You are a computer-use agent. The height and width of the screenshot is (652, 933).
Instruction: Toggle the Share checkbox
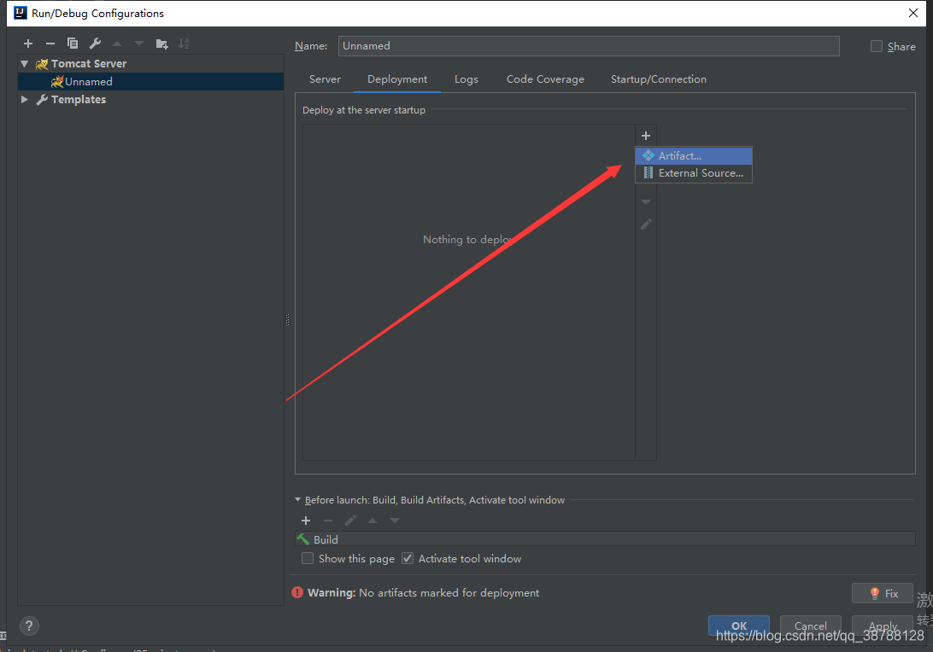877,46
